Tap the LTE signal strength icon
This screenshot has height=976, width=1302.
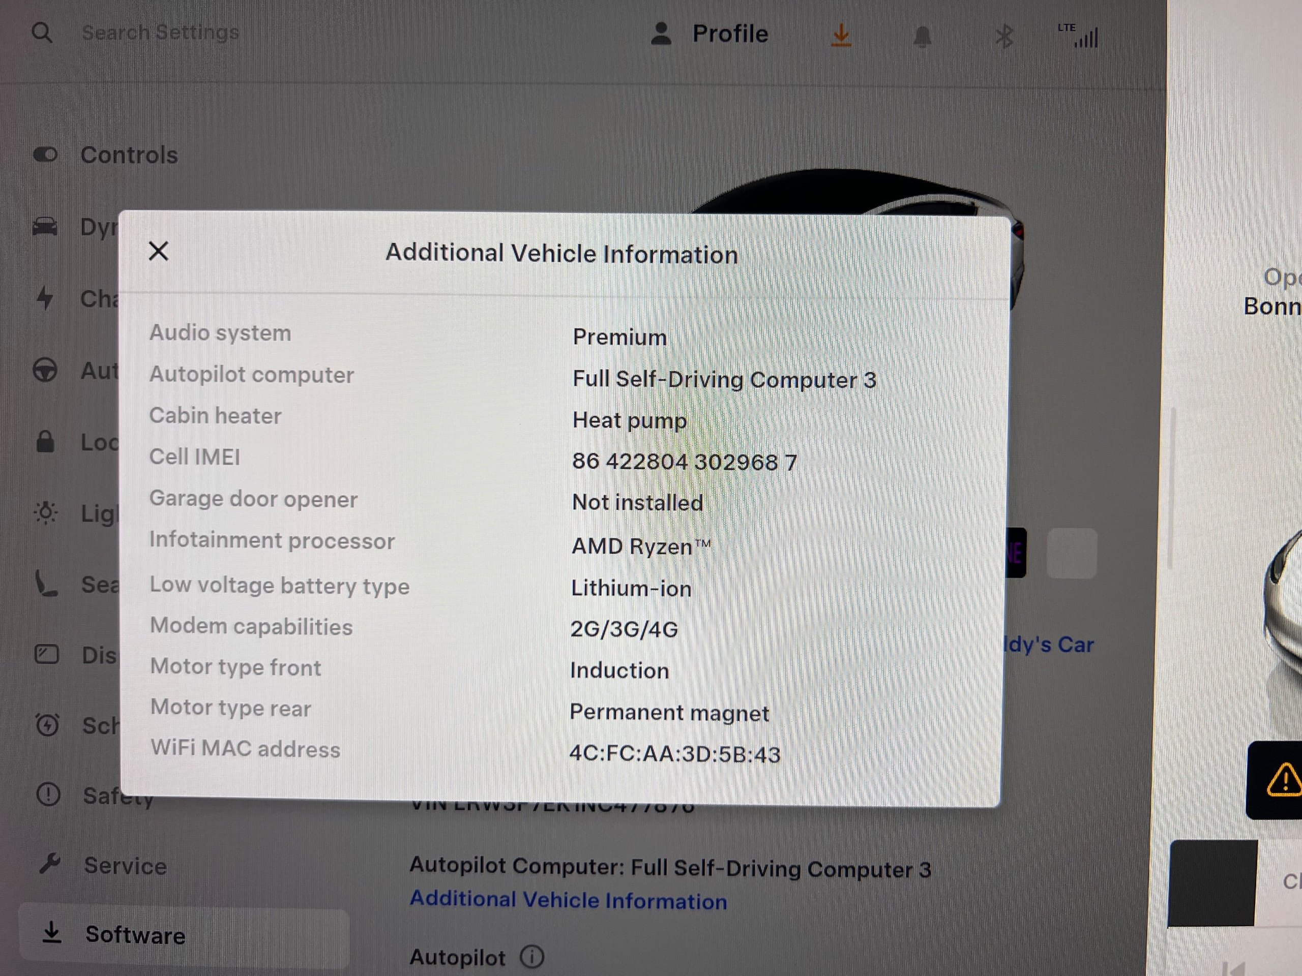(1078, 36)
